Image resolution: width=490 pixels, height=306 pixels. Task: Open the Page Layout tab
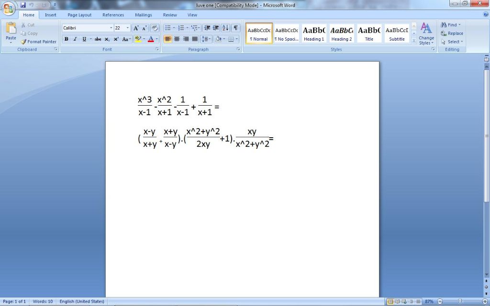click(79, 15)
